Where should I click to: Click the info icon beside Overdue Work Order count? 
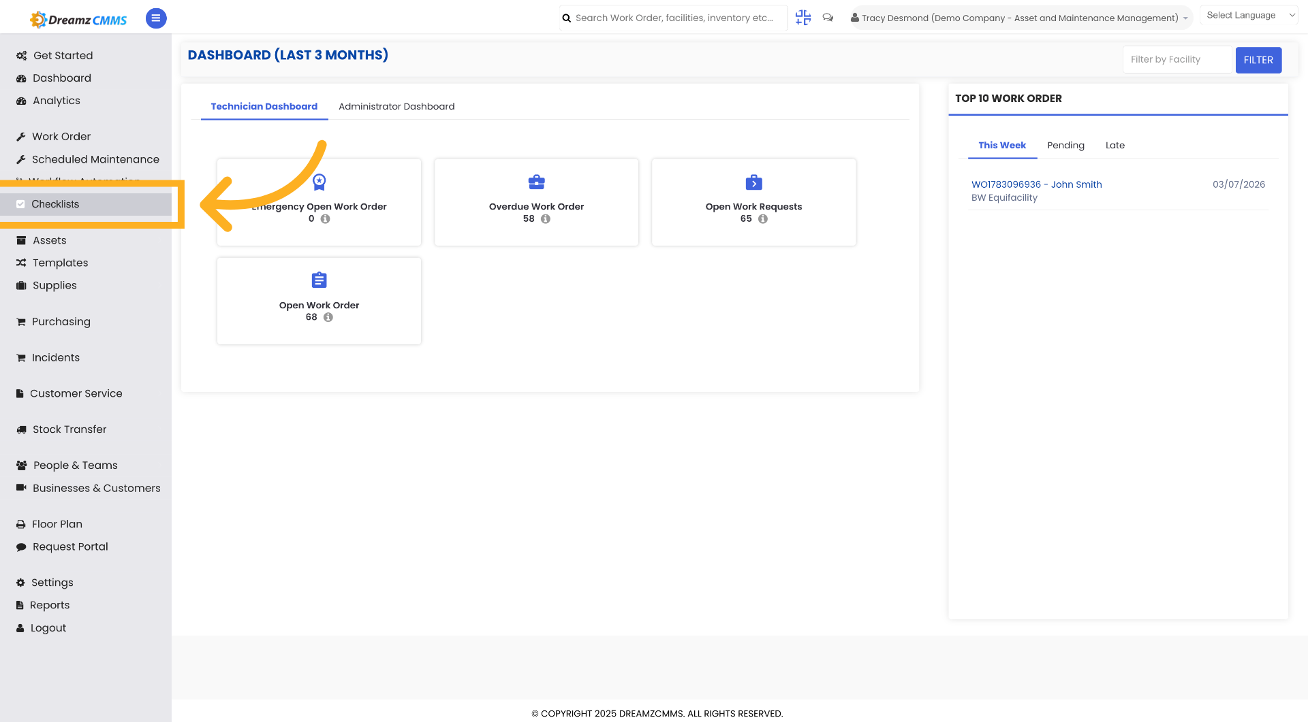(x=546, y=219)
